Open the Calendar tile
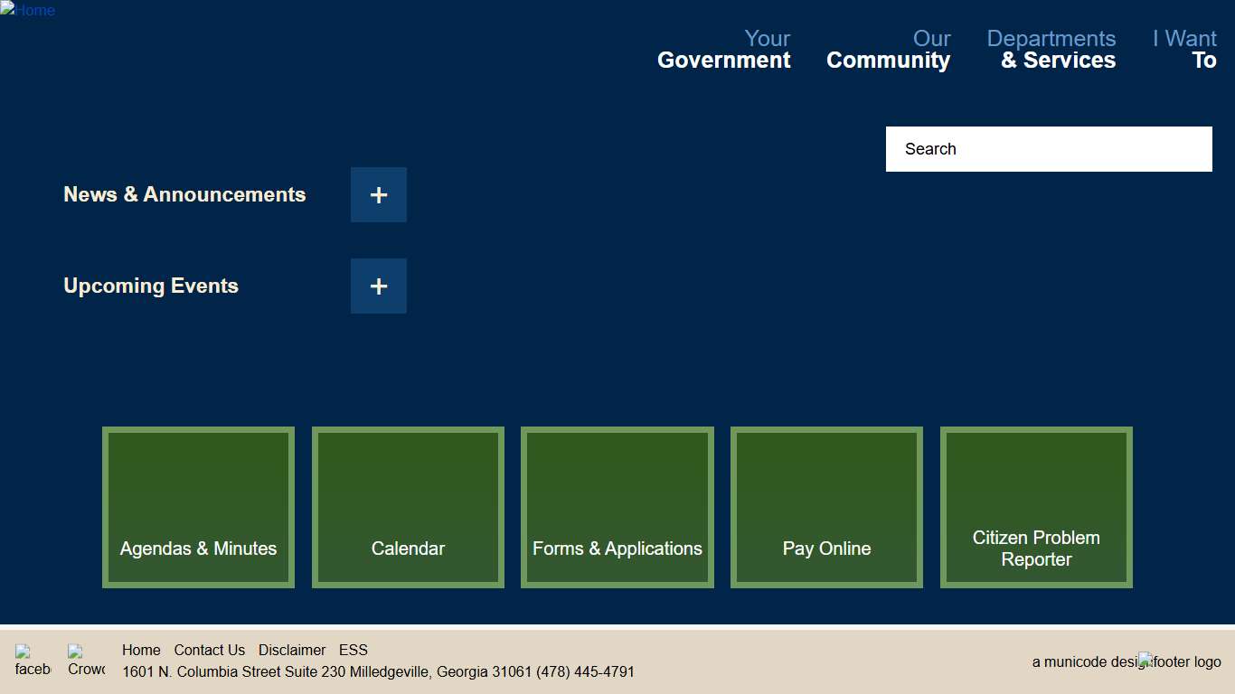The height and width of the screenshot is (694, 1235). tap(408, 507)
